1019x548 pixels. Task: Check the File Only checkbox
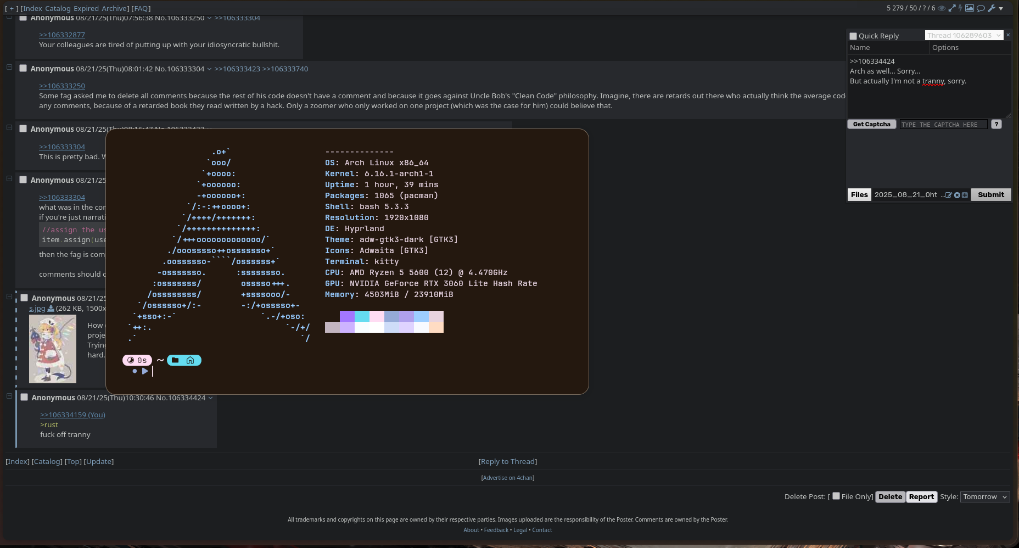coord(836,496)
